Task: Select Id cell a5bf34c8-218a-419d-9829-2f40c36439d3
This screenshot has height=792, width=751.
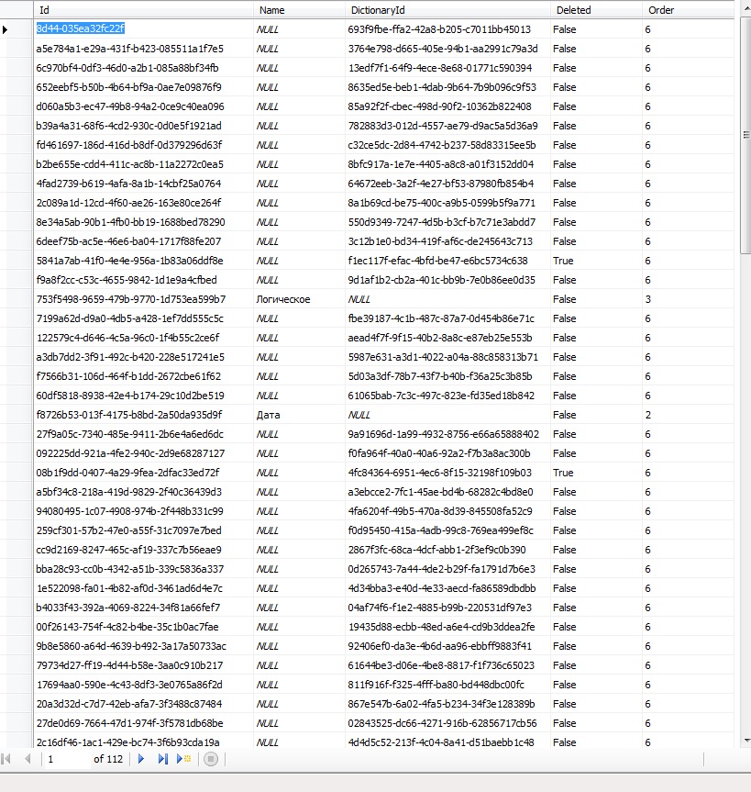Action: pos(143,492)
